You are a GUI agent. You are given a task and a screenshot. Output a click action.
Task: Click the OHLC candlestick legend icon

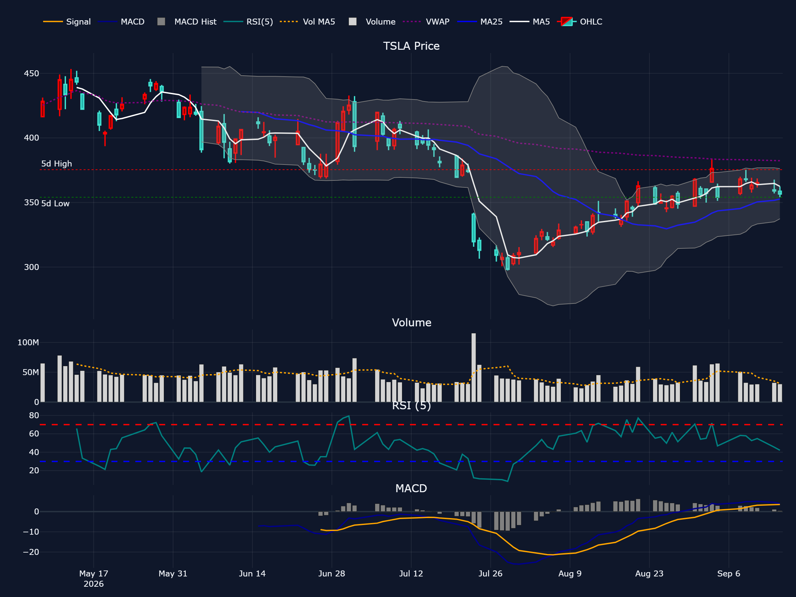[566, 22]
